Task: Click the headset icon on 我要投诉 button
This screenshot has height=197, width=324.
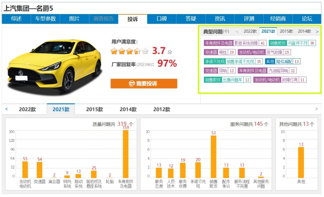Action: coord(132,84)
